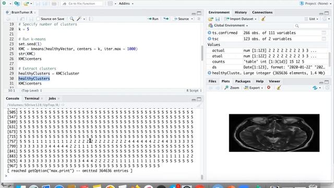Open the Environment tab
The height and width of the screenshot is (188, 334).
coord(219,13)
